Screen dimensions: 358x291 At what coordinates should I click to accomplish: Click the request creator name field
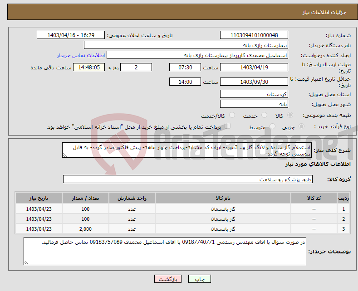197,55
